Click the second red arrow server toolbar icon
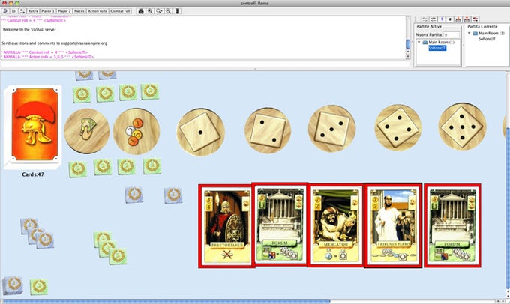 point(467,19)
